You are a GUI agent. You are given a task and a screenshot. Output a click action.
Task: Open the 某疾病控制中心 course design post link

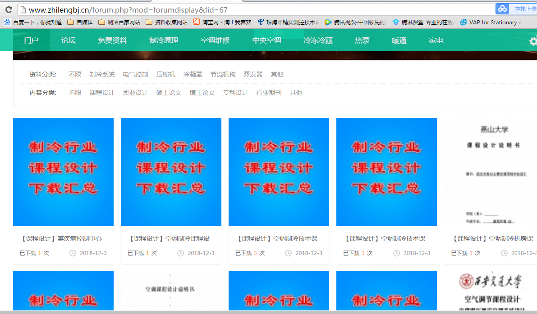pos(61,238)
